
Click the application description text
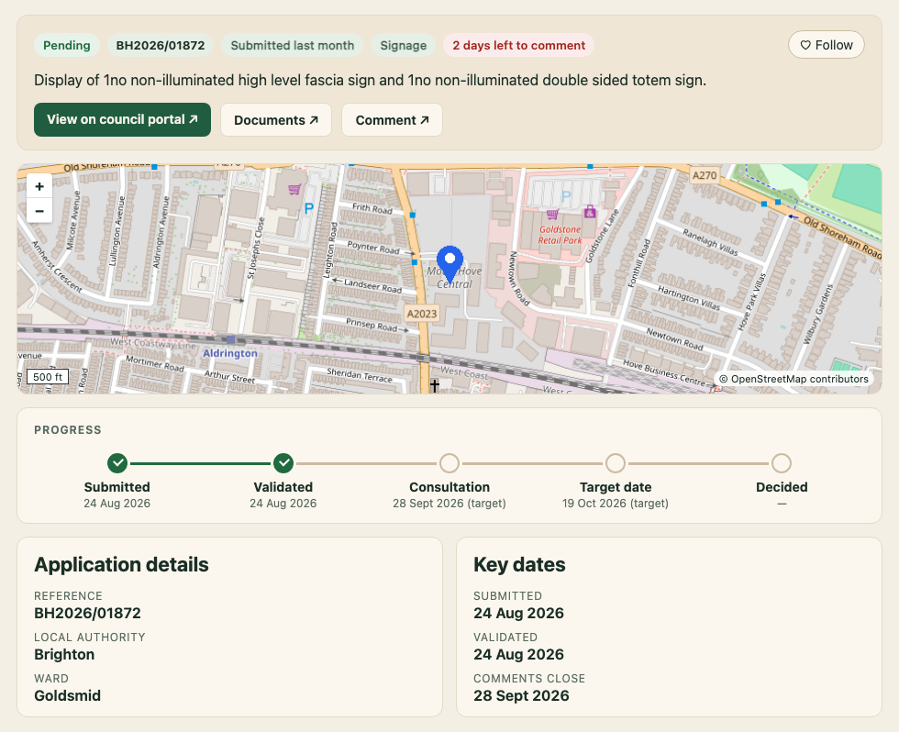click(x=370, y=80)
